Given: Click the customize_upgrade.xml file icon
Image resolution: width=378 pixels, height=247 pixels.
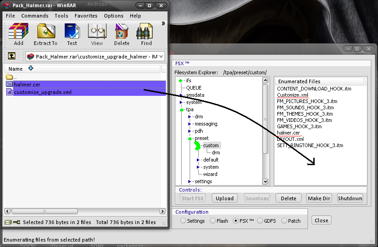Looking at the screenshot, I should tap(9, 92).
